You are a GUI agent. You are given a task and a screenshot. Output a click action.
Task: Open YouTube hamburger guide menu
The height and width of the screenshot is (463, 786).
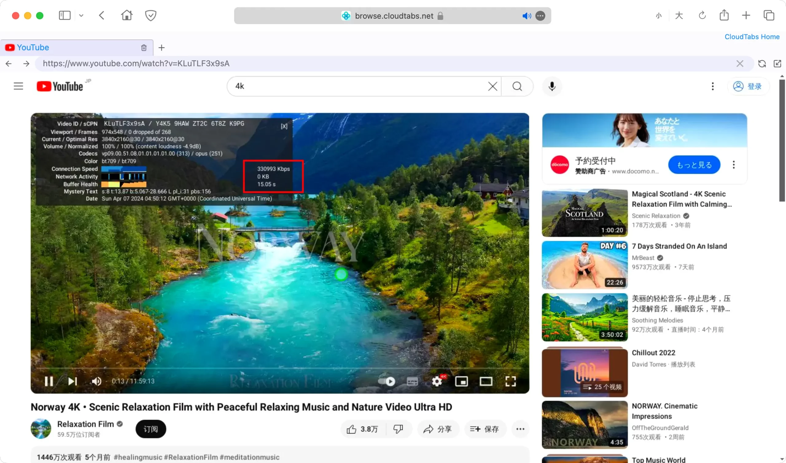point(18,86)
